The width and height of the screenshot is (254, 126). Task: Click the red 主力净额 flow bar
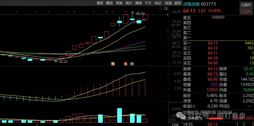[216, 118]
